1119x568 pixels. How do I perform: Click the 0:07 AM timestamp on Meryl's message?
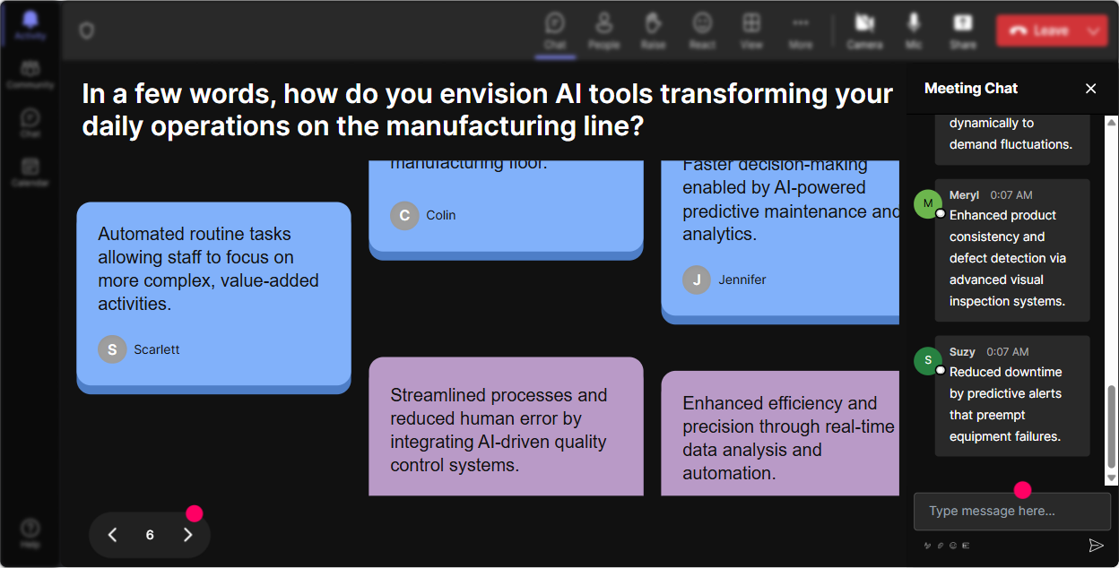point(1011,194)
